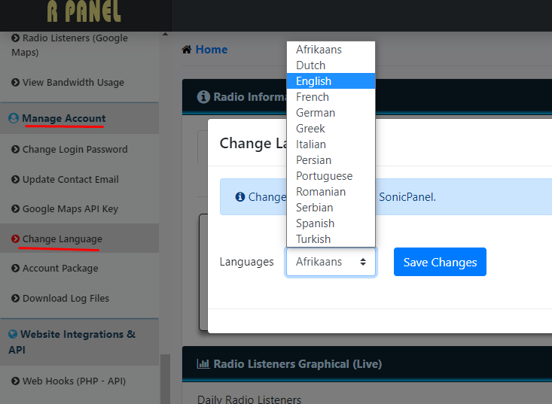The image size is (552, 404).
Task: Open Update Contact Email in sidebar
Action: pyautogui.click(x=70, y=180)
